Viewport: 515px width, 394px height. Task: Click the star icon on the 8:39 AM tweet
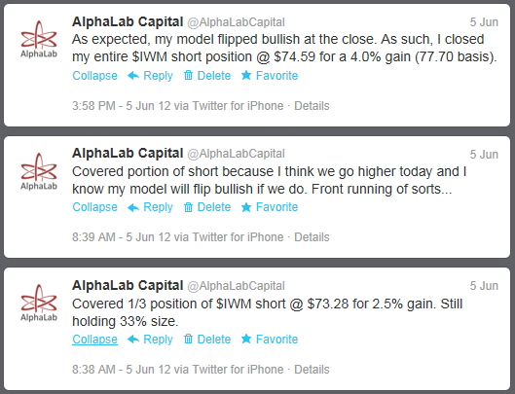click(x=246, y=207)
